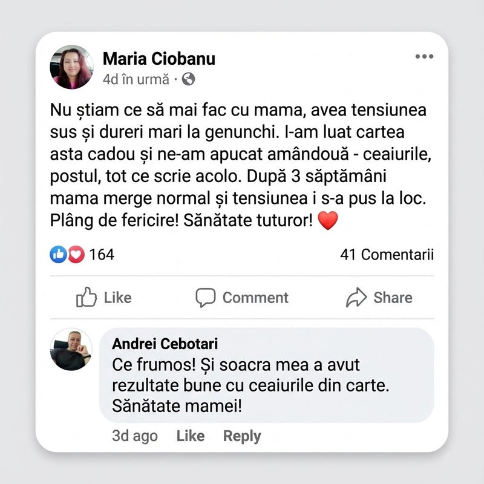This screenshot has height=484, width=484.
Task: Click the Maria Ciobanu author name
Action: click(x=159, y=59)
